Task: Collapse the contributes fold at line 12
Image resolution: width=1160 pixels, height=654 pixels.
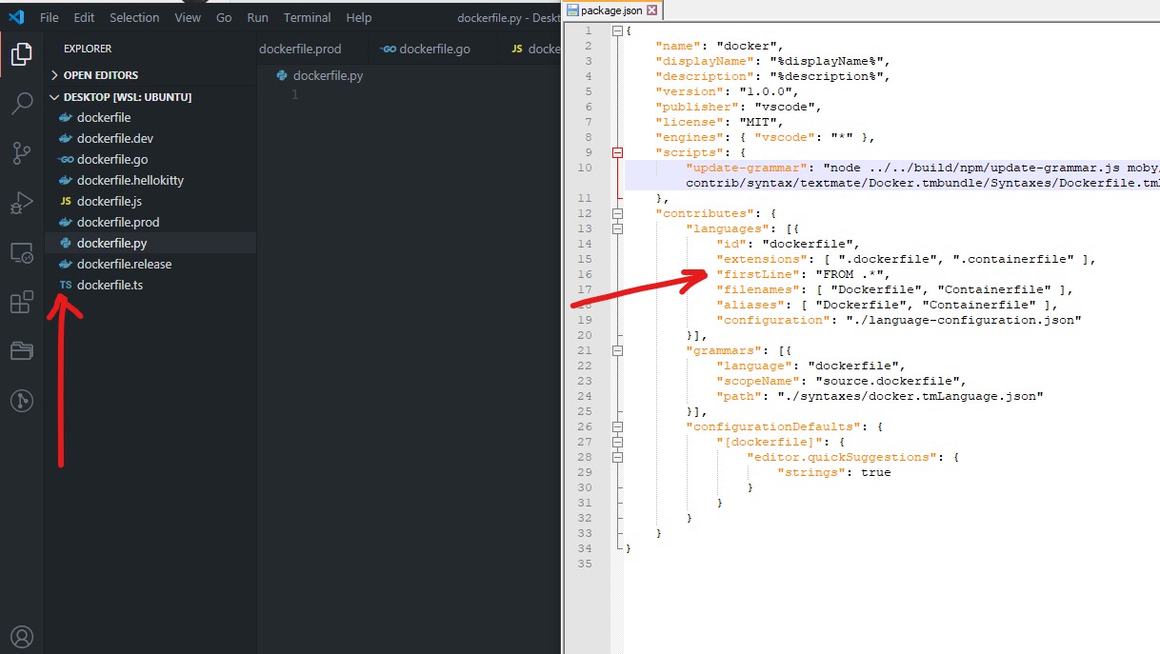Action: [617, 213]
